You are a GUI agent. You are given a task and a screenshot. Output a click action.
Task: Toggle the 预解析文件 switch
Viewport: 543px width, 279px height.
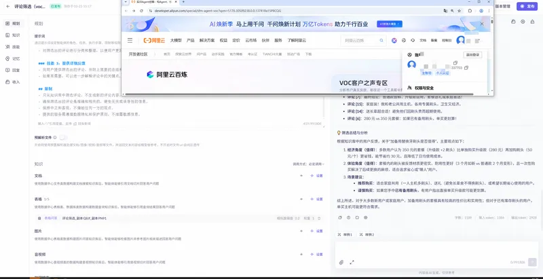coord(63,137)
